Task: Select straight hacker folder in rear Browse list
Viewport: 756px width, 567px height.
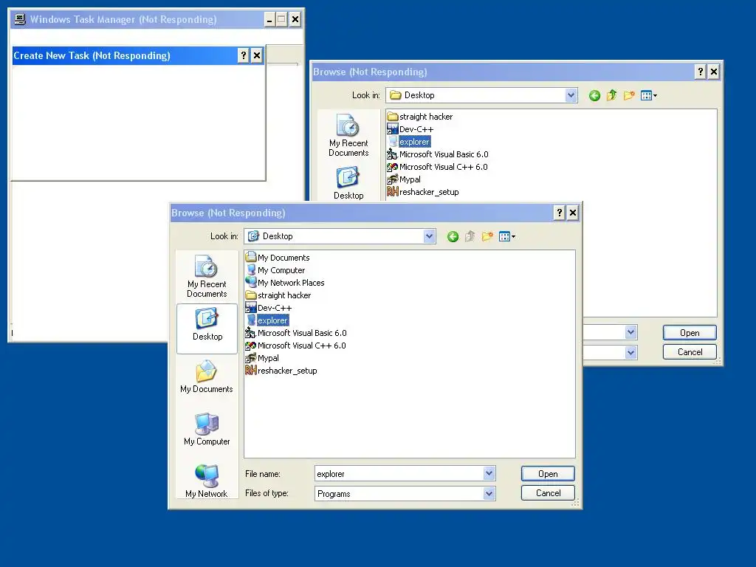Action: coord(420,117)
